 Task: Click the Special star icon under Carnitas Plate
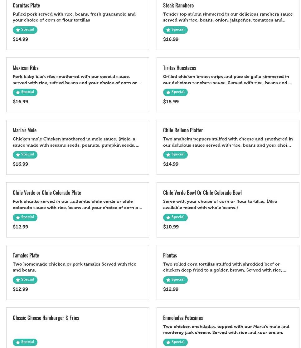coord(18,30)
